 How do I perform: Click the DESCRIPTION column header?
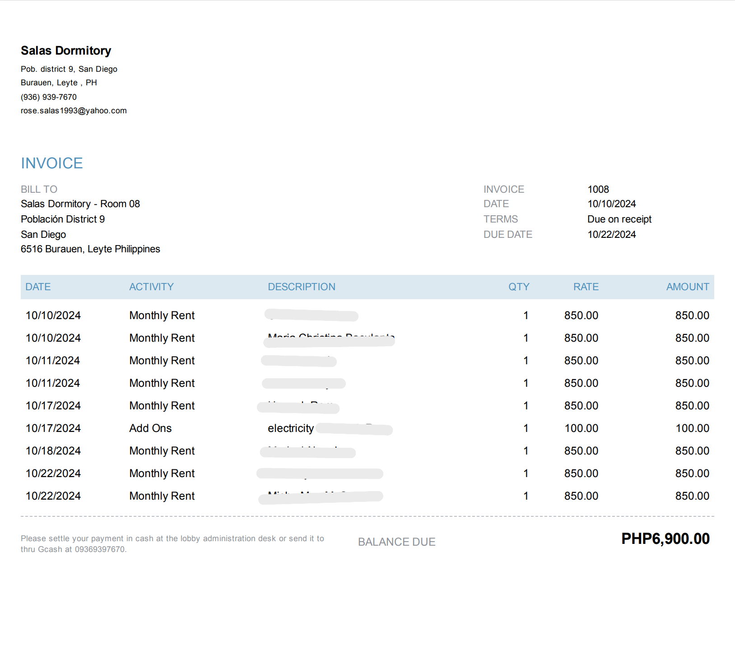point(302,287)
